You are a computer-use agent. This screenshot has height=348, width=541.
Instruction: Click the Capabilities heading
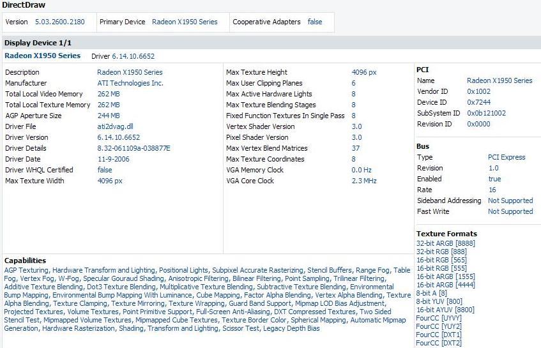click(x=25, y=261)
